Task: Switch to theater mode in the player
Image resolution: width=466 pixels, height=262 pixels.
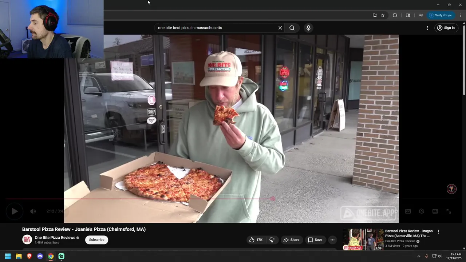Action: 435,211
